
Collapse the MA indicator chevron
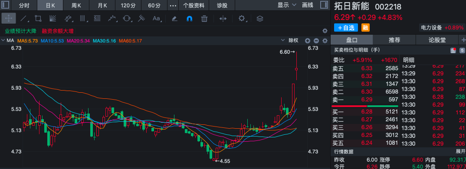point(3,41)
